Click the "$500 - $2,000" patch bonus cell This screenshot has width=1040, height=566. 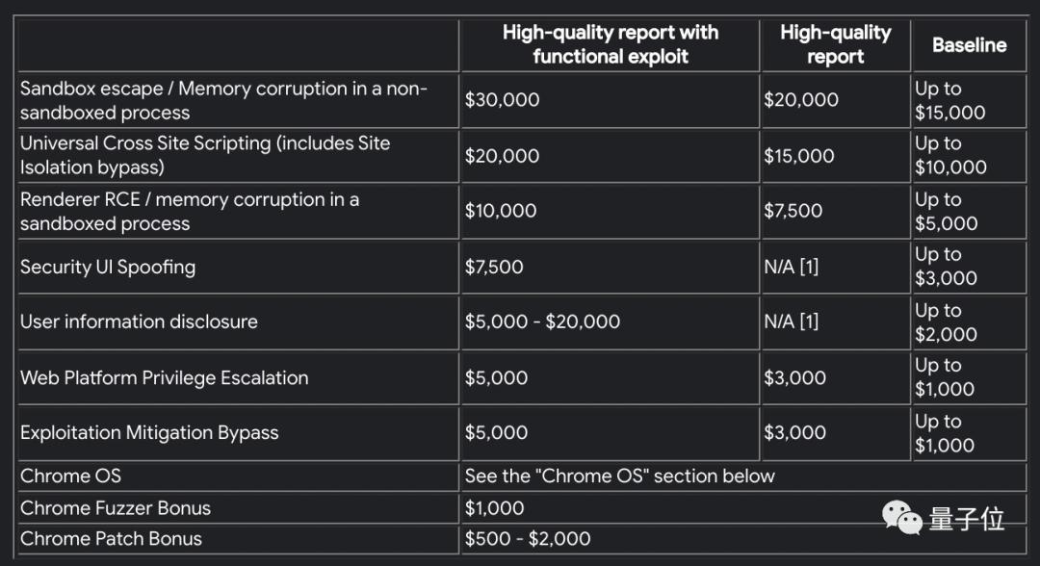point(528,538)
